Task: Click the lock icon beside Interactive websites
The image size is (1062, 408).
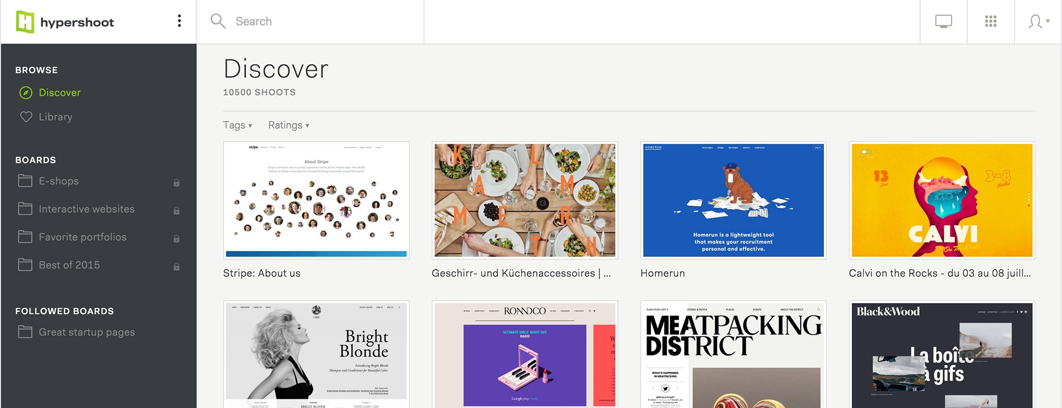Action: pyautogui.click(x=176, y=210)
